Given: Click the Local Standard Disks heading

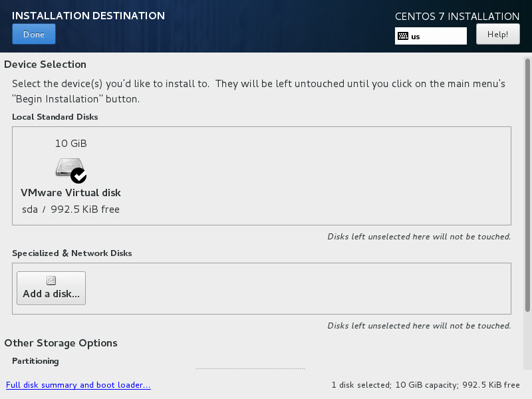Looking at the screenshot, I should 55,117.
